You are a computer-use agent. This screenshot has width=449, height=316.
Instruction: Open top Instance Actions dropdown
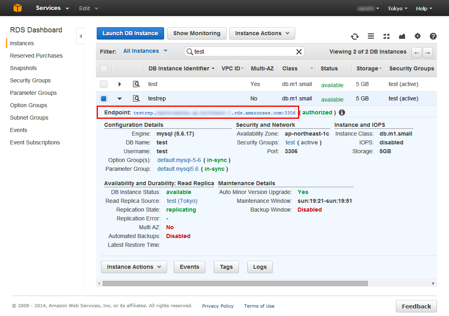coord(262,33)
